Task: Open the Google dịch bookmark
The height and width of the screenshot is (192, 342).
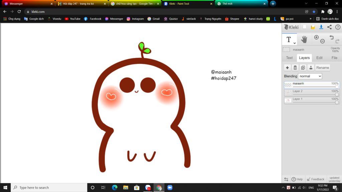Action: (x=34, y=19)
